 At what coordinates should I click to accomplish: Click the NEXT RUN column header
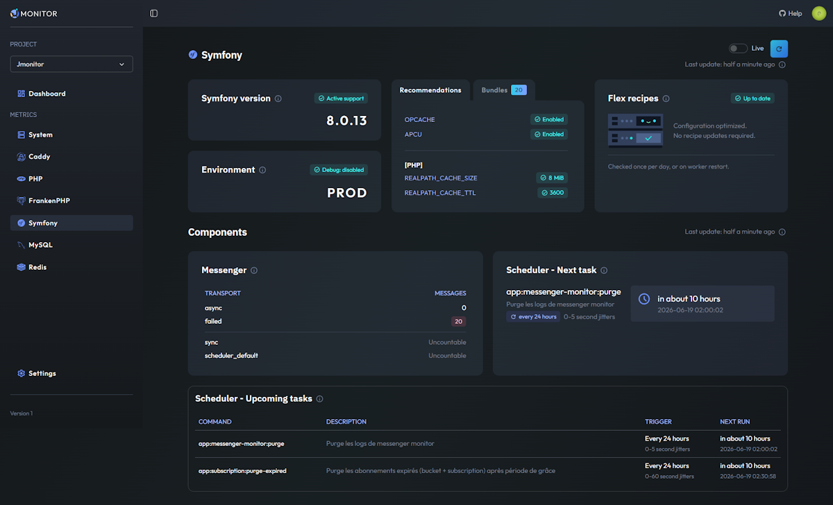click(735, 422)
